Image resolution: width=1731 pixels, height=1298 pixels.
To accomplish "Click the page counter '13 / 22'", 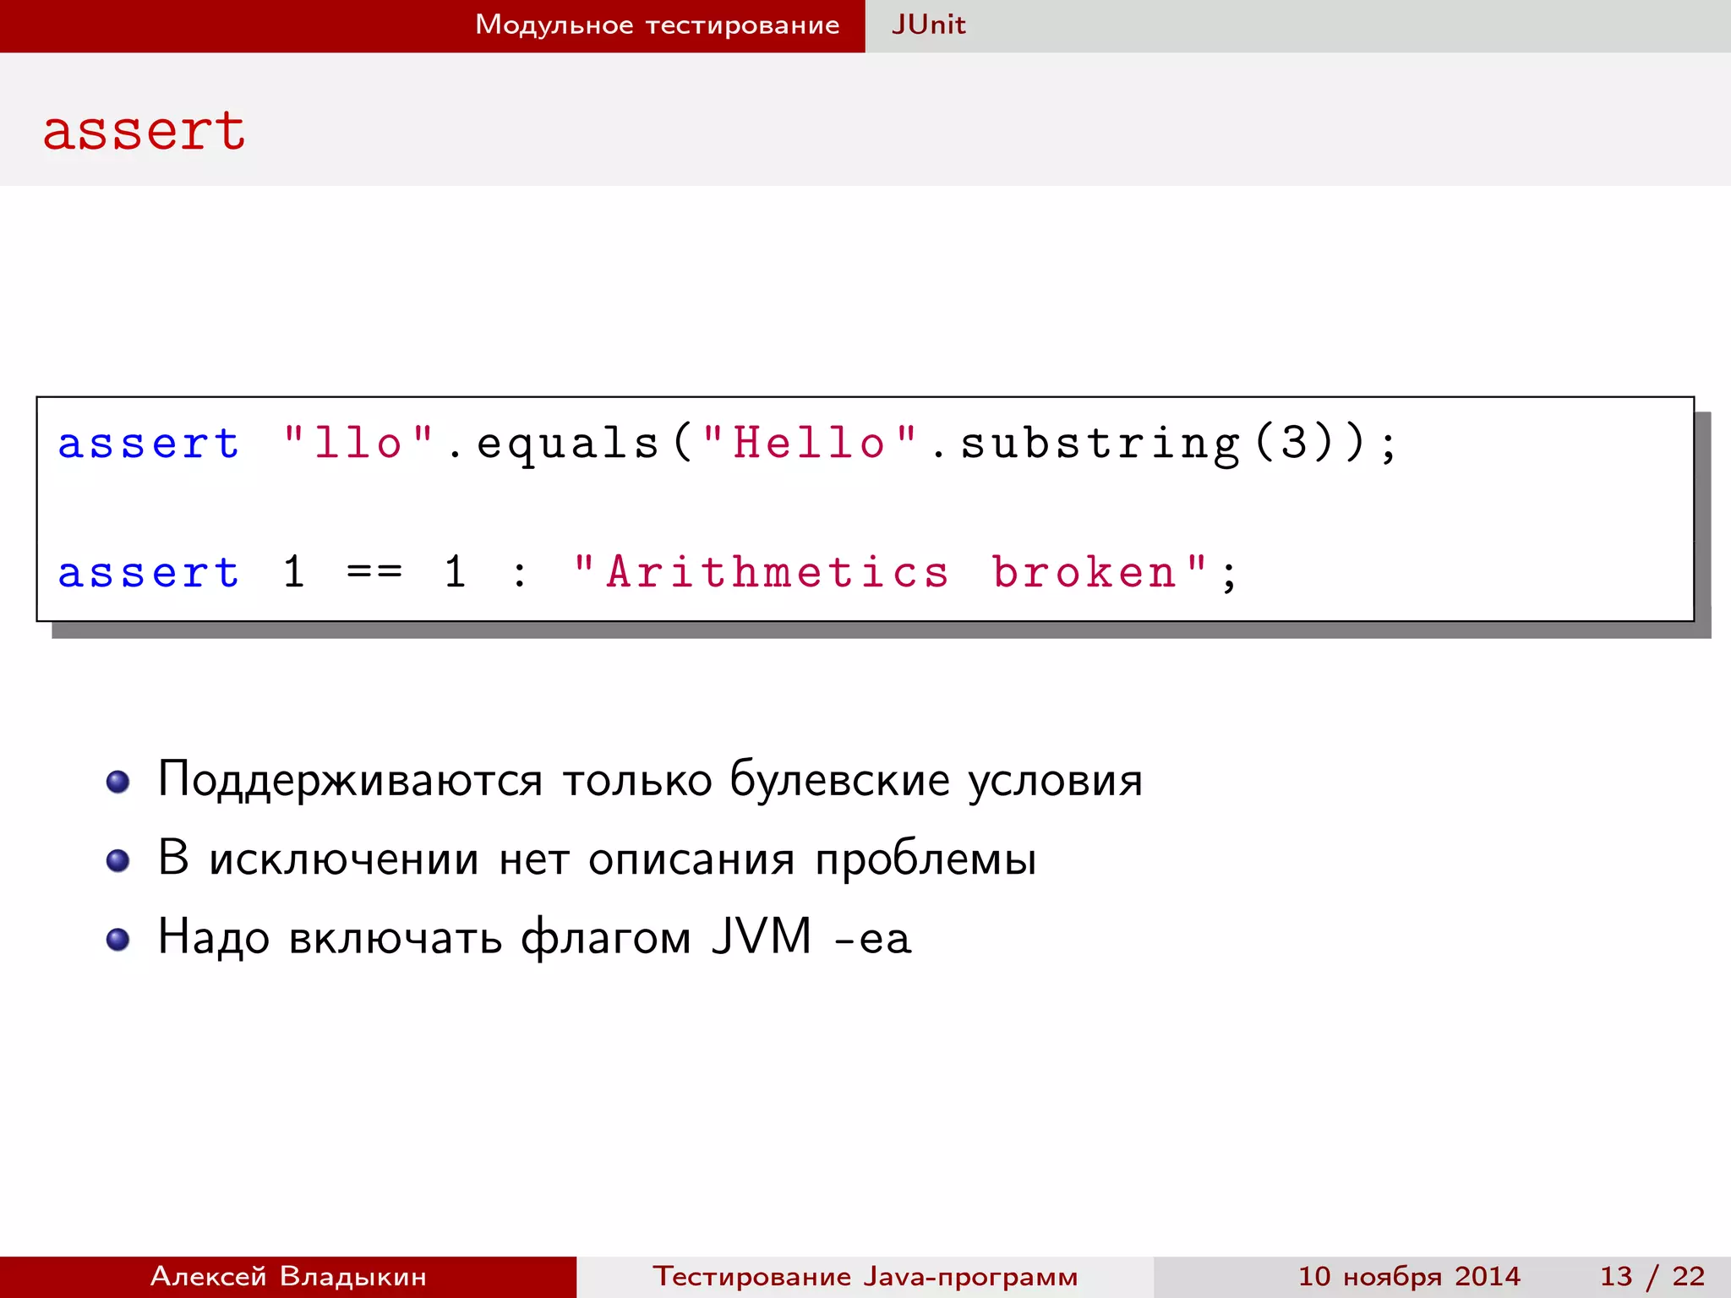I will tap(1652, 1276).
